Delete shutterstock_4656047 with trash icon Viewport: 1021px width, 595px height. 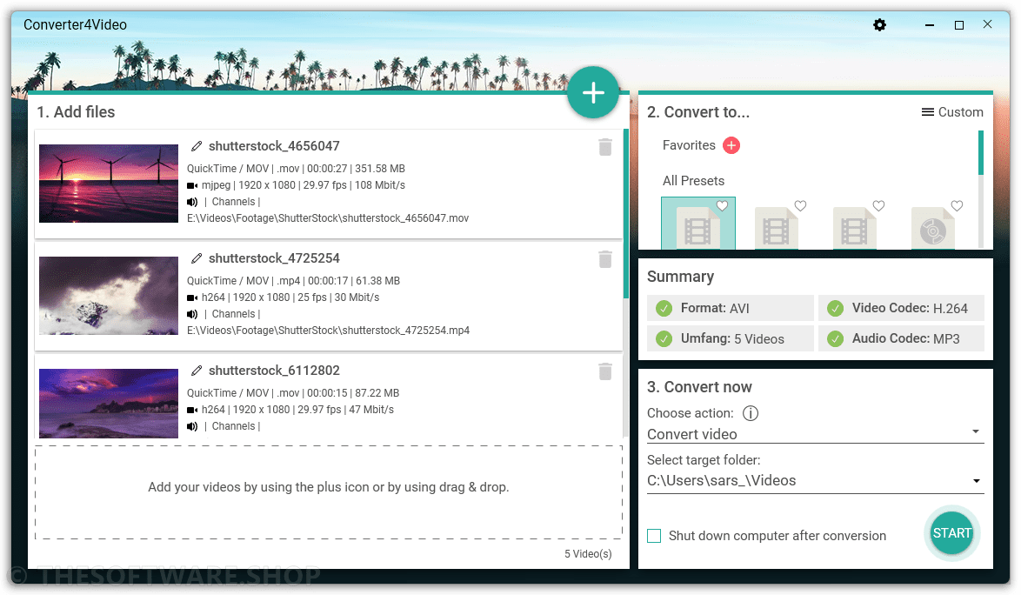coord(605,147)
